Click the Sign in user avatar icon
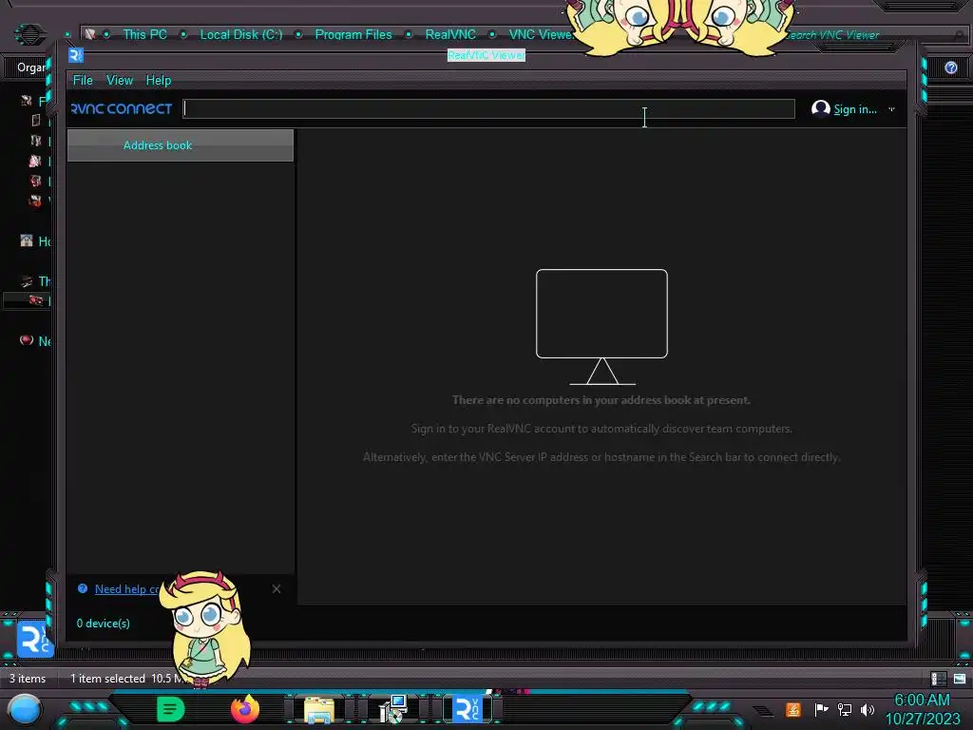This screenshot has height=730, width=973. [x=820, y=108]
